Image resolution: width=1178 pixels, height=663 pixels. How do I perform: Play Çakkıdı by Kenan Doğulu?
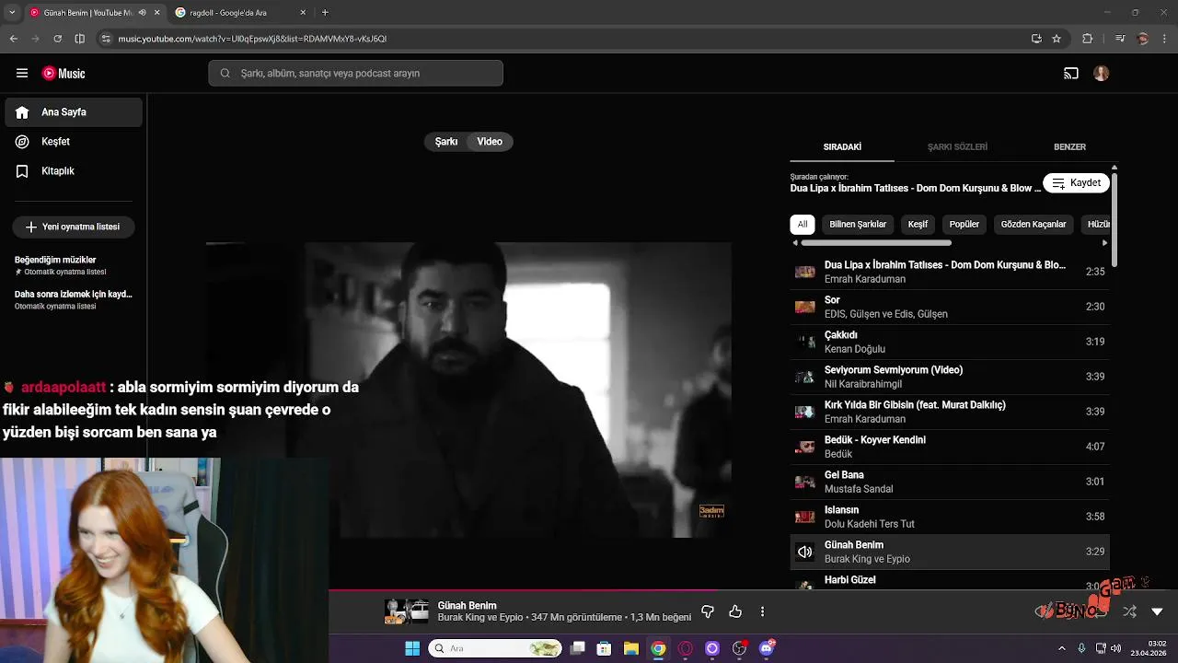(x=950, y=342)
